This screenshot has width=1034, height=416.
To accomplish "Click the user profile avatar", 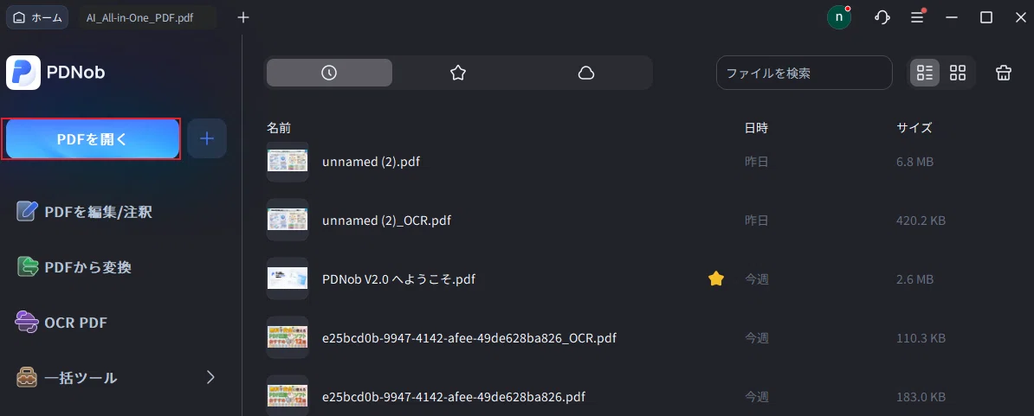I will click(839, 18).
